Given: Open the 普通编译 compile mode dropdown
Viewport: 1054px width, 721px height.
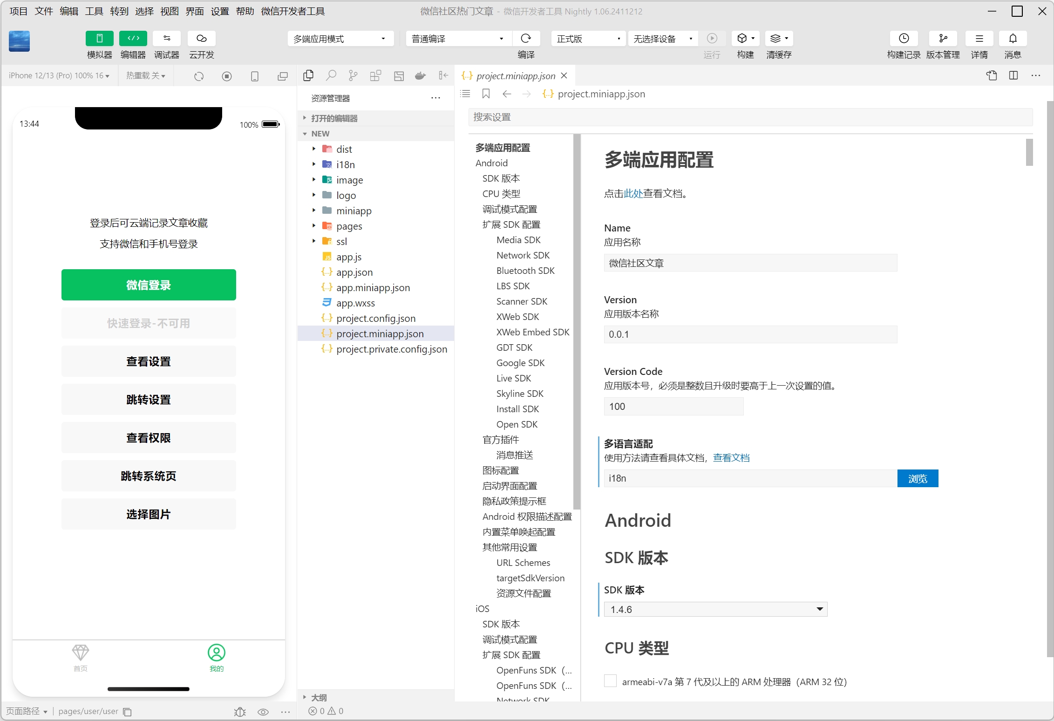Looking at the screenshot, I should [x=459, y=39].
